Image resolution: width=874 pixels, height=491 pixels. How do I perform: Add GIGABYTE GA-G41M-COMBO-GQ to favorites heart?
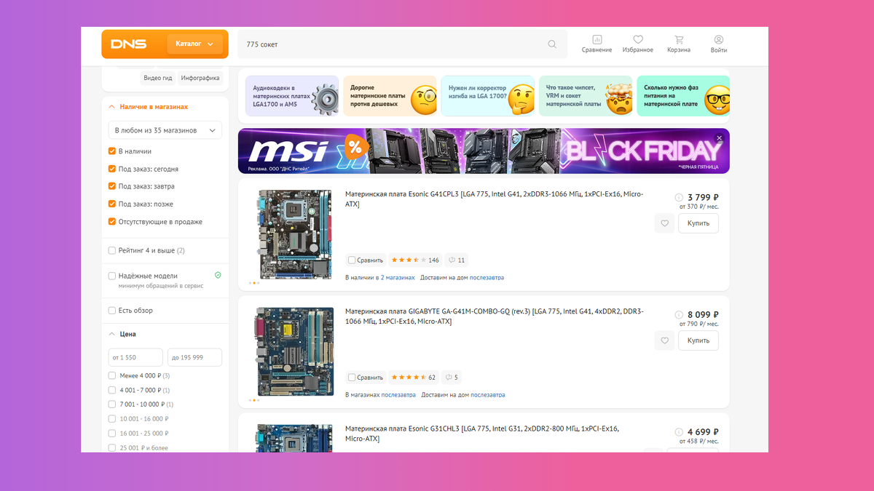tap(664, 340)
